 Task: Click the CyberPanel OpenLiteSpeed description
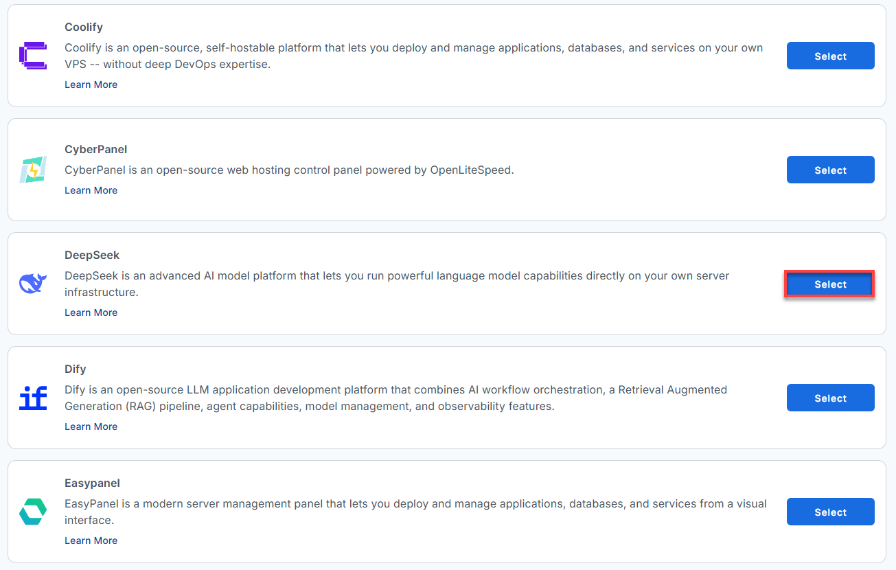[289, 170]
